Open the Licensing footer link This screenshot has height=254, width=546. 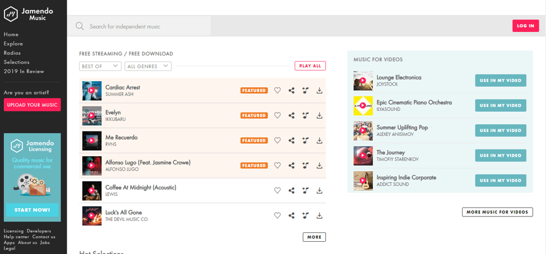(13, 231)
